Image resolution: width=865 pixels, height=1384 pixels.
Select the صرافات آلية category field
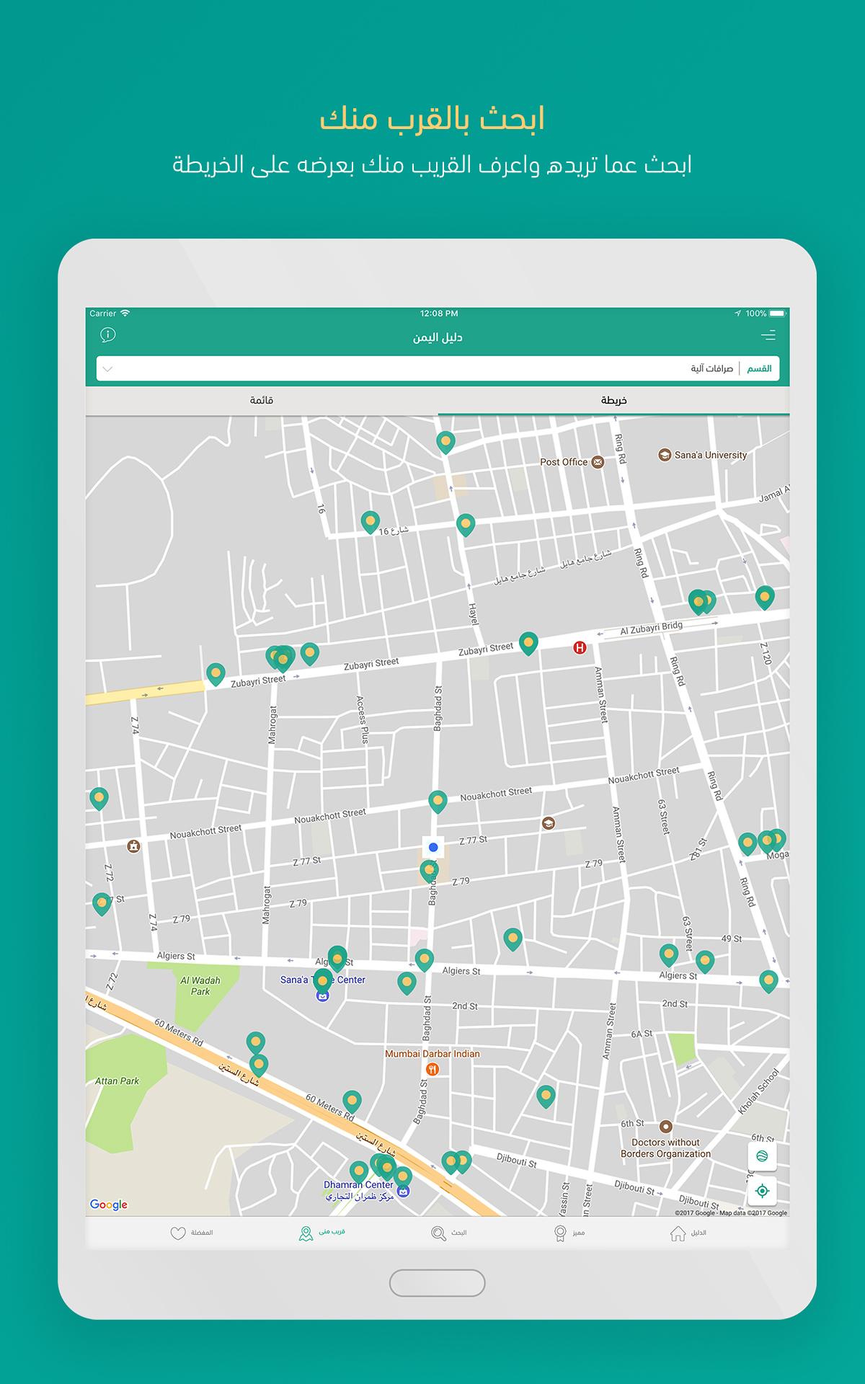coord(438,368)
